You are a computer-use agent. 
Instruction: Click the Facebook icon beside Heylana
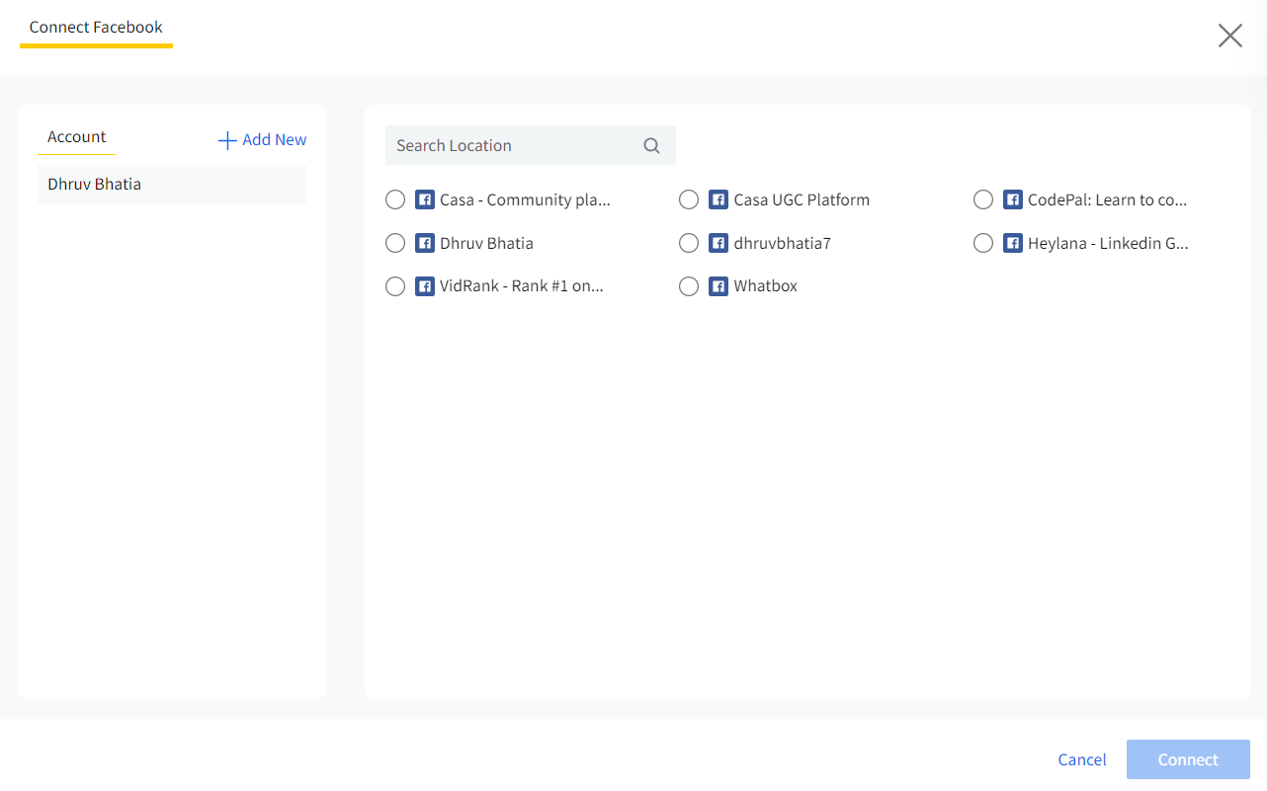(1013, 243)
